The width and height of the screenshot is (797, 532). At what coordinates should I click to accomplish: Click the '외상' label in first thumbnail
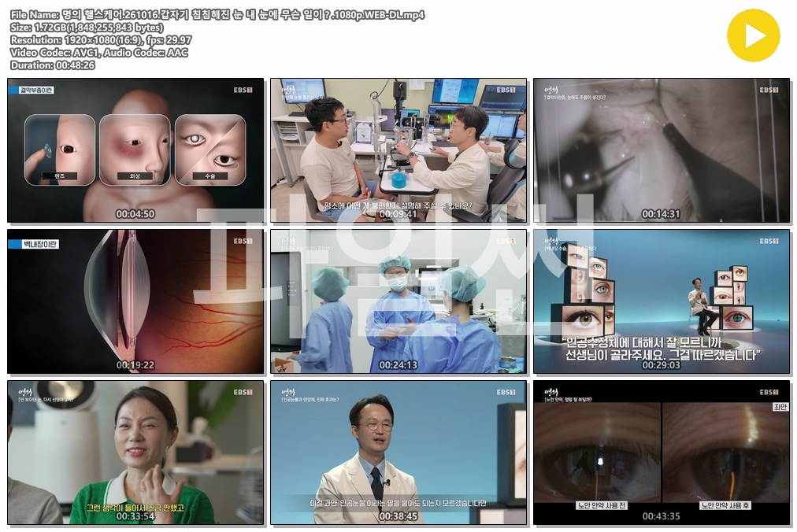point(135,175)
